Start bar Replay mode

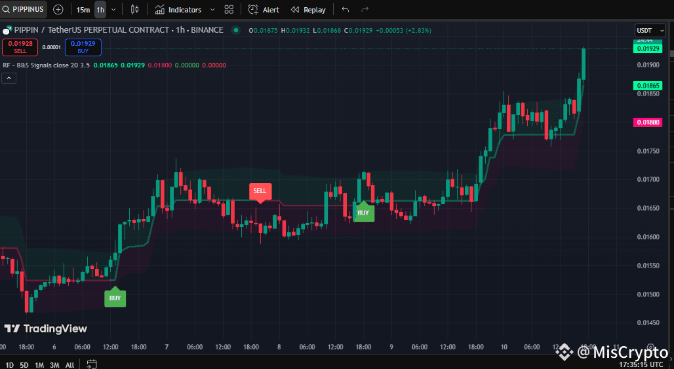pos(308,9)
